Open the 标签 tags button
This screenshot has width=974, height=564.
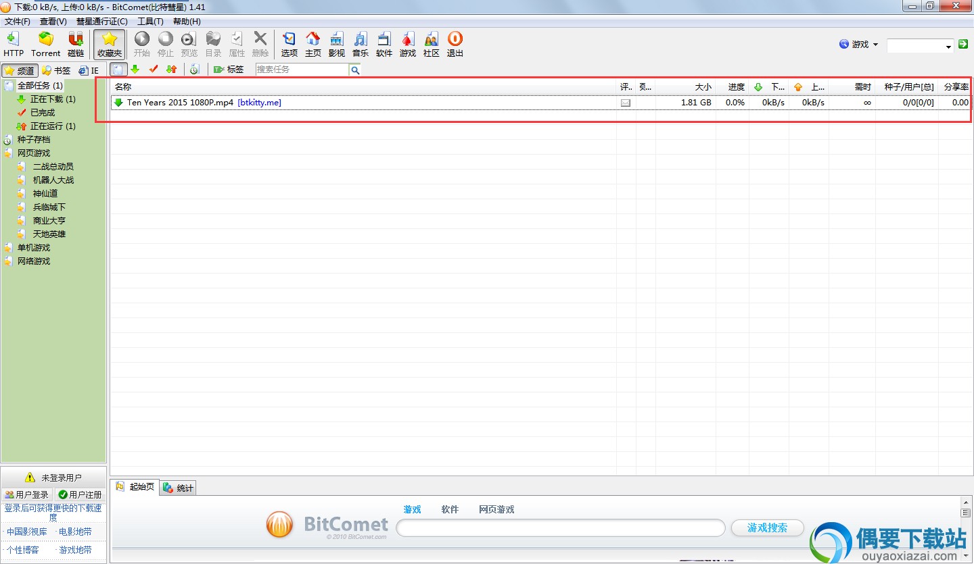[x=228, y=70]
